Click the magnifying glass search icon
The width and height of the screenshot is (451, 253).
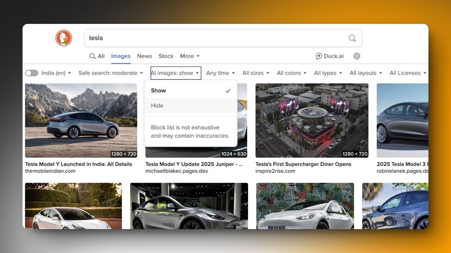(352, 38)
